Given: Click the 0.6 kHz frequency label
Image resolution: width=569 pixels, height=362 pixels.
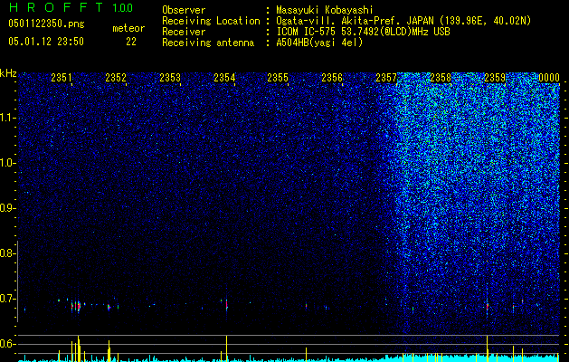Looking at the screenshot, I should tap(7, 344).
